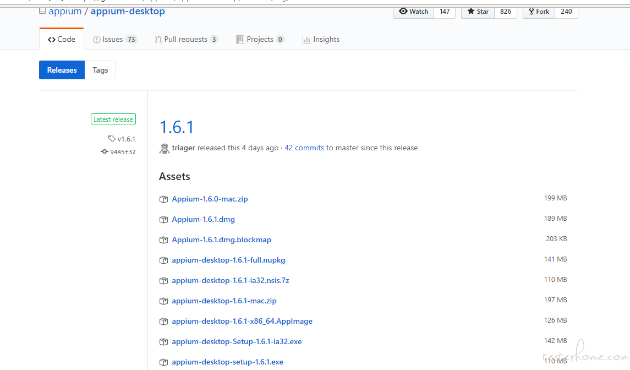Click the package icon beside appium-desktop-1.6.1-mac.zip

point(163,301)
